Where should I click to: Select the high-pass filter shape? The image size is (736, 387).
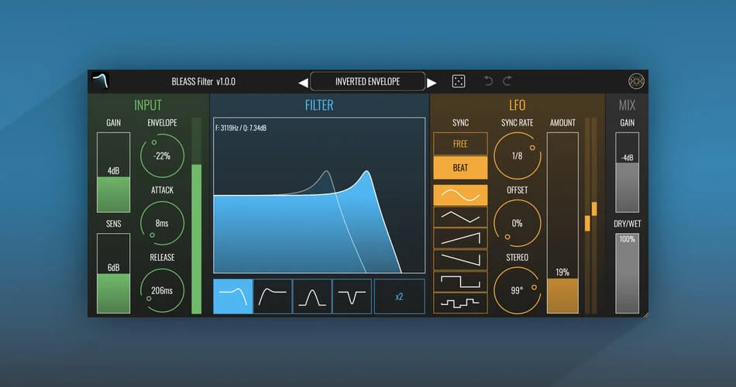tap(273, 296)
